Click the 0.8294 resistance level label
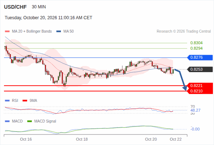This screenshot has height=145, width=214. [196, 48]
